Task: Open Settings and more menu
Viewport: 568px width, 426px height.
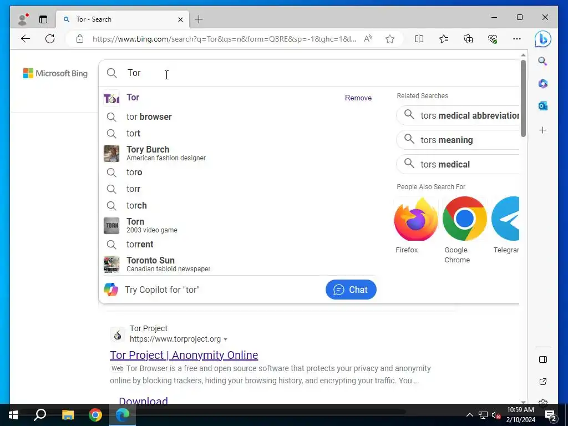Action: 517,39
